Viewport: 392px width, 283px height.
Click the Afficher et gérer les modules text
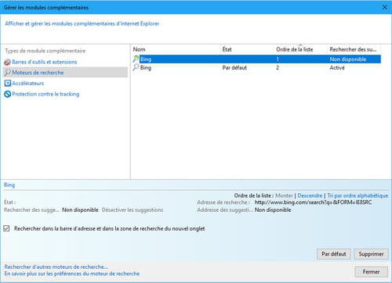point(82,23)
